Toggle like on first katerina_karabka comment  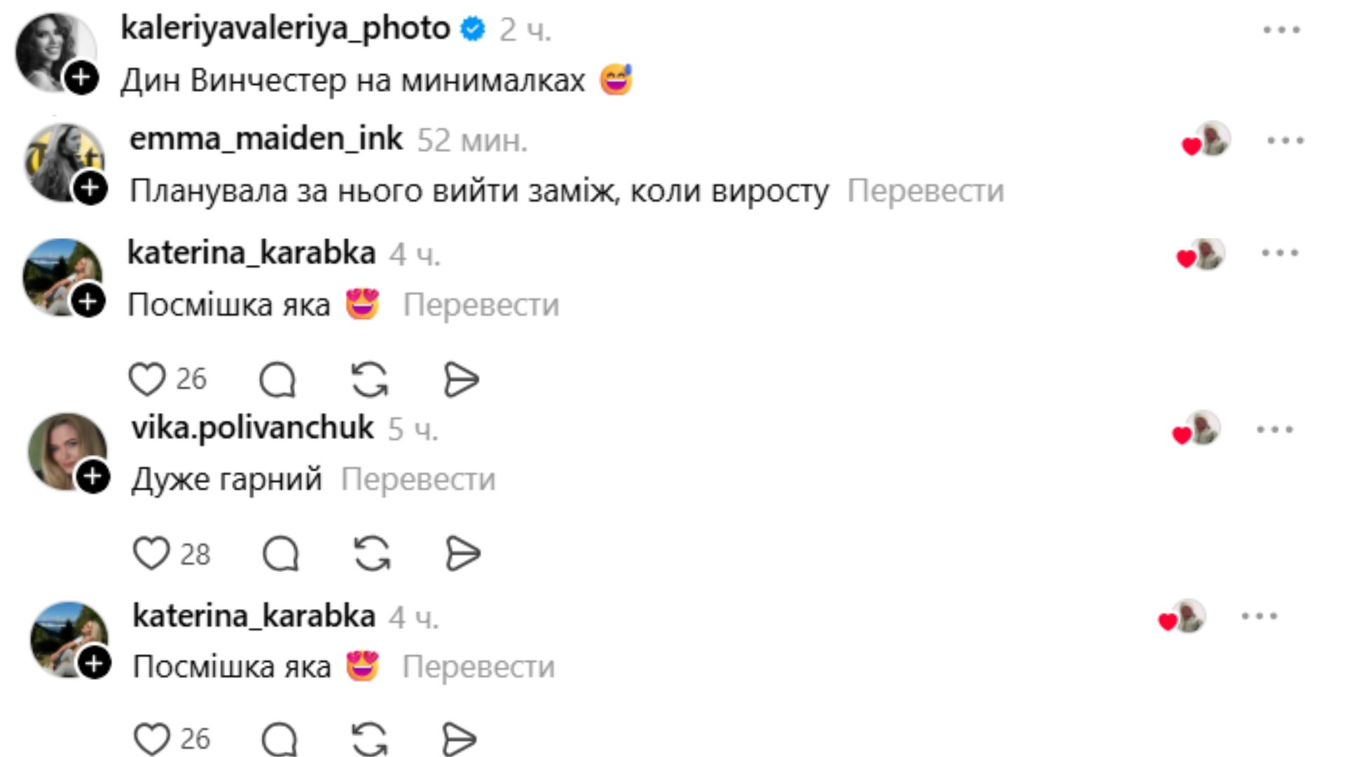pos(147,380)
